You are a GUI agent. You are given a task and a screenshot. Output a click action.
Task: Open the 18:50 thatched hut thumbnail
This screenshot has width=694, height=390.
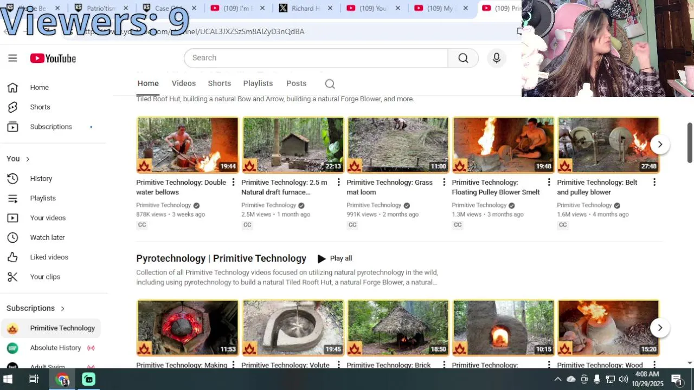[x=398, y=328]
